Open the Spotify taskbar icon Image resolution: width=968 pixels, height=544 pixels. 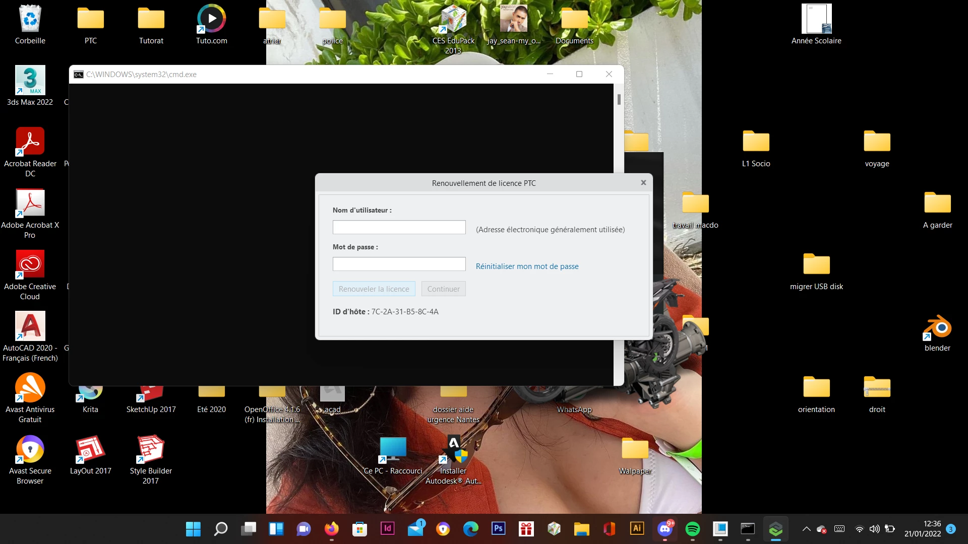692,528
